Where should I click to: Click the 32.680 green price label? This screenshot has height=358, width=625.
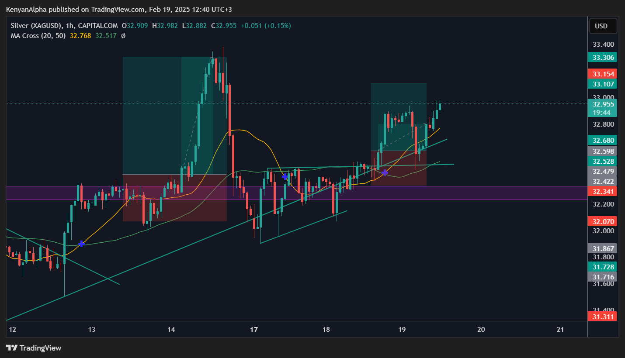pos(603,140)
